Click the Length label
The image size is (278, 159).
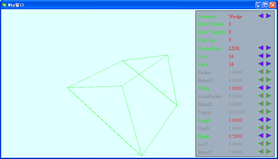(x=204, y=120)
